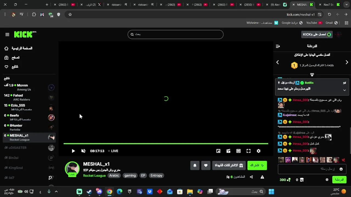Open the Following sidebar item
The height and width of the screenshot is (197, 351).
tap(12, 66)
